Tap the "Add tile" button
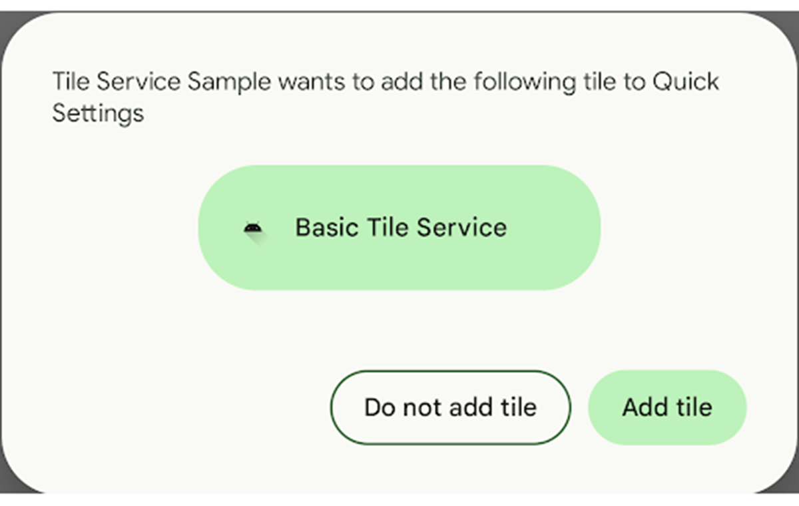Image resolution: width=799 pixels, height=506 pixels. [x=667, y=407]
